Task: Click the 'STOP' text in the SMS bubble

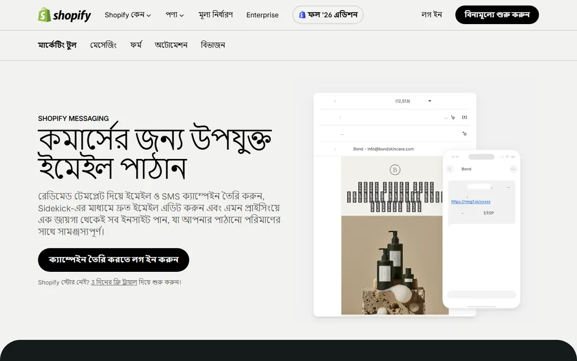Action: point(489,213)
